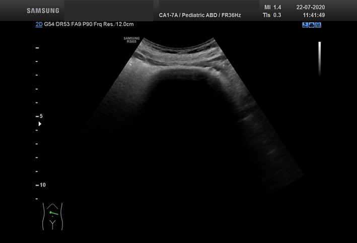Click the date 22-07-2020 in header
357x243 pixels.
[x=311, y=7]
